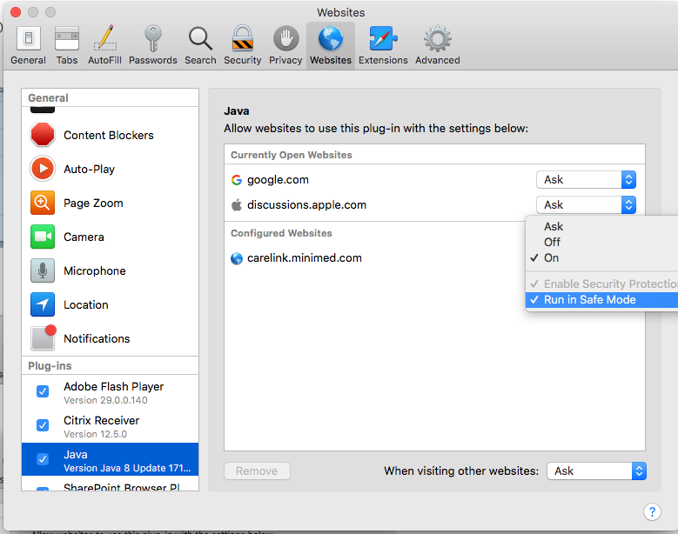Open the Advanced gear icon
678x534 pixels.
pos(438,38)
